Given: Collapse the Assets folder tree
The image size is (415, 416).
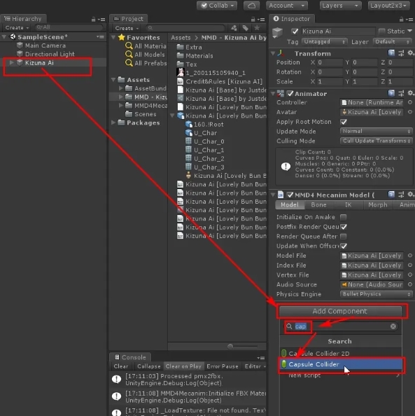Looking at the screenshot, I should click(113, 80).
